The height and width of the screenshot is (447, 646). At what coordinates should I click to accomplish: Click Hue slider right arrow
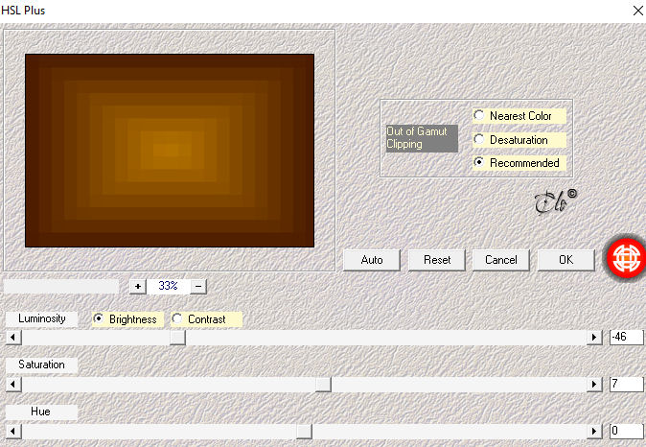[593, 432]
